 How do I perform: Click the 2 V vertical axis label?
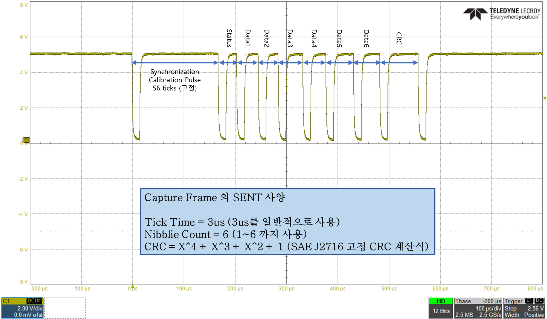tap(24, 108)
